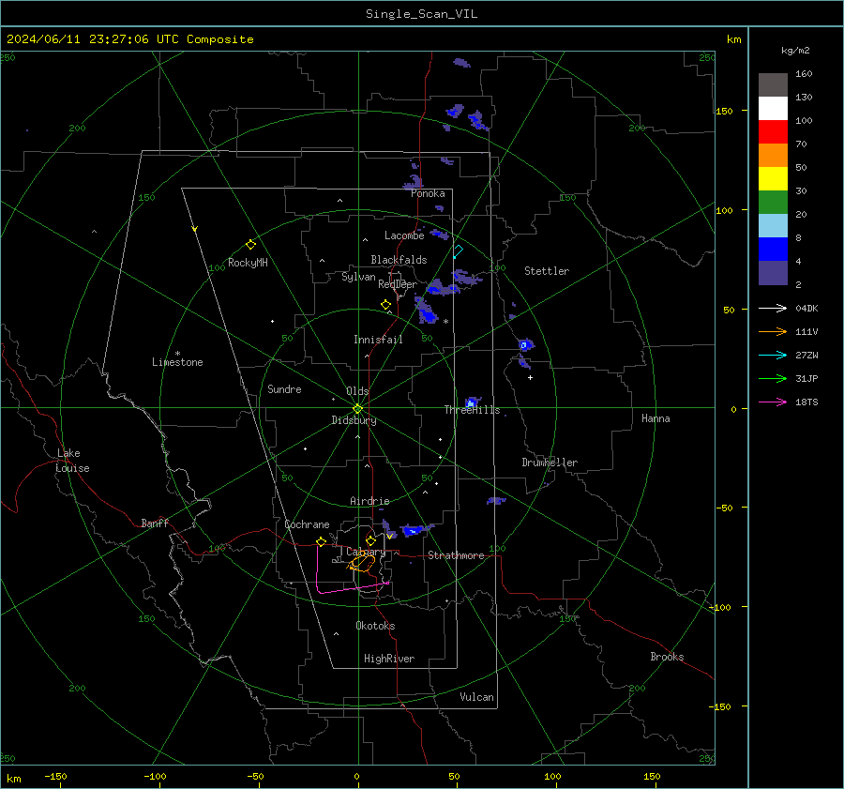Screen dimensions: 844x789
Task: Click the kg/m2 unit label
Action: [x=795, y=51]
